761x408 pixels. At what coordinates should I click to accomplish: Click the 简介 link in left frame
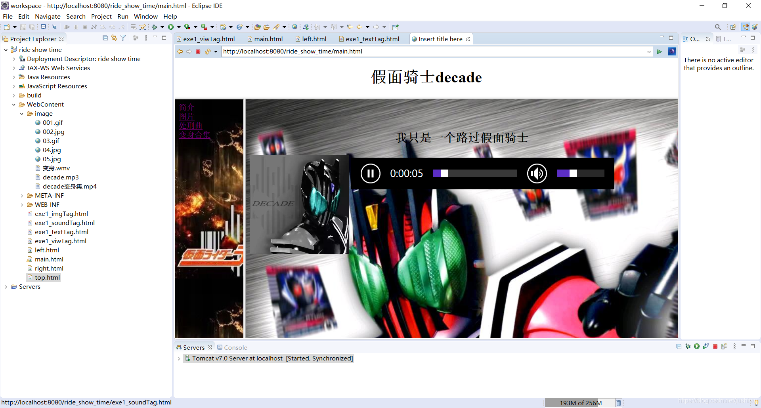tap(187, 107)
